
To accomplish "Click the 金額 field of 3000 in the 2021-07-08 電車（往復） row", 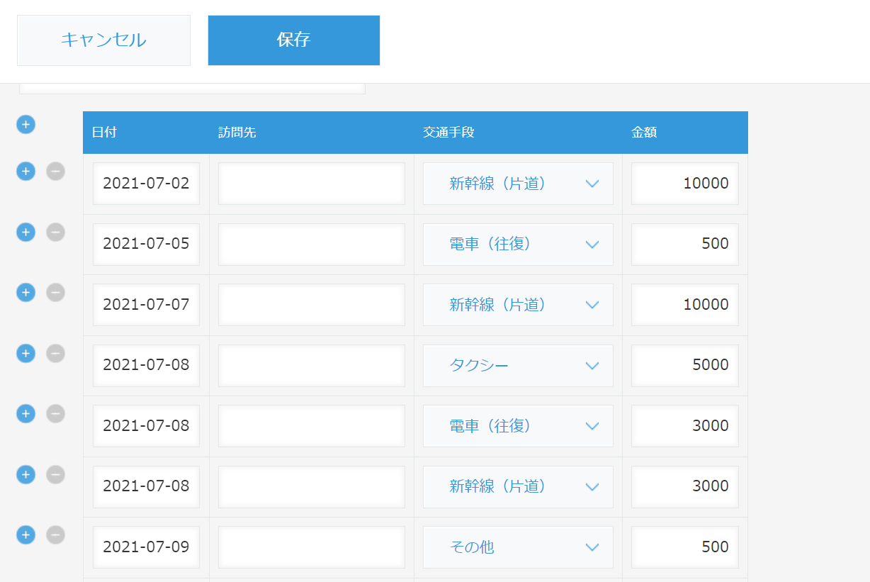I will (685, 426).
